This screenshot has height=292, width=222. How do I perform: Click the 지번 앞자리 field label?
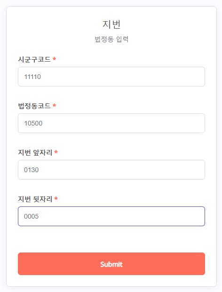click(x=35, y=152)
